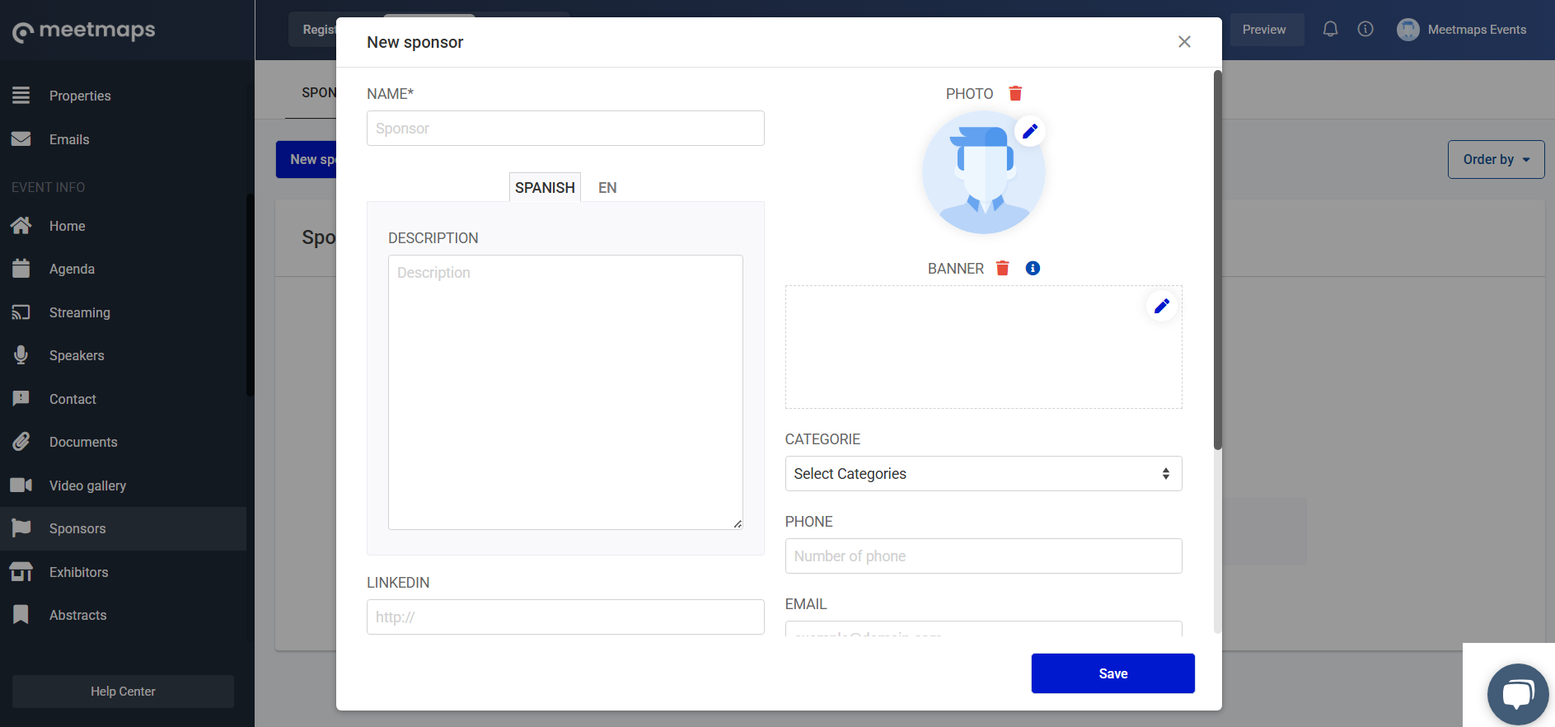Click the info circle in top bar
Image resolution: width=1555 pixels, height=727 pixels.
pos(1365,30)
